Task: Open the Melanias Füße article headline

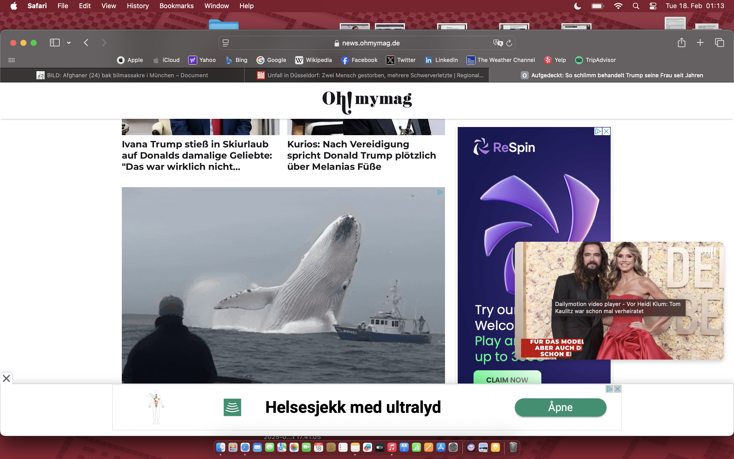Action: coord(362,155)
